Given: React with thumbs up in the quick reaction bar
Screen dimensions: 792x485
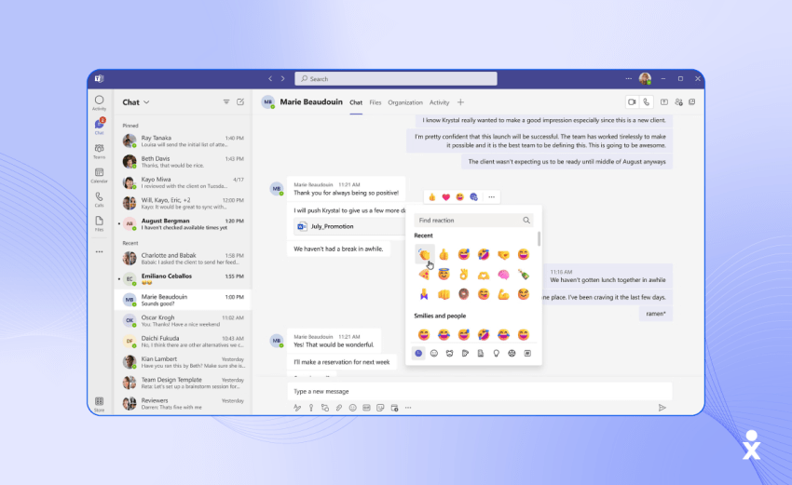Looking at the screenshot, I should tap(431, 196).
